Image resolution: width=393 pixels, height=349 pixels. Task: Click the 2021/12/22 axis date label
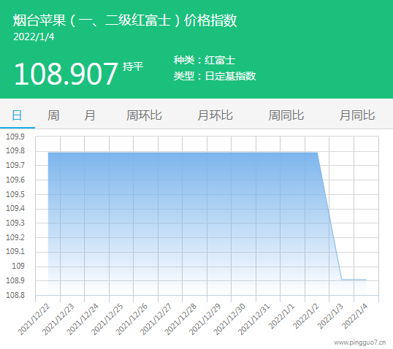34,320
